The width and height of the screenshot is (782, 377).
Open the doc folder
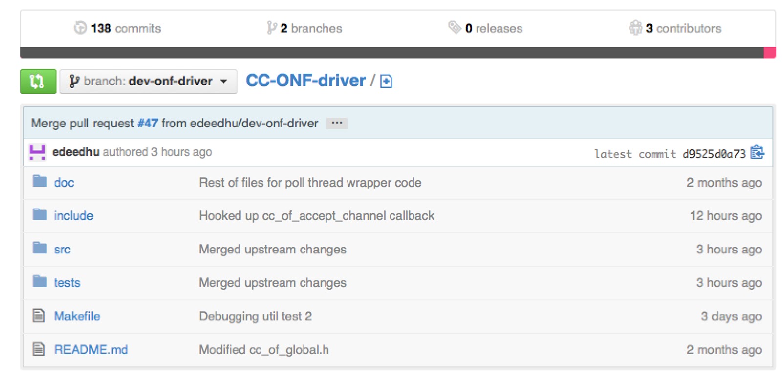point(64,183)
